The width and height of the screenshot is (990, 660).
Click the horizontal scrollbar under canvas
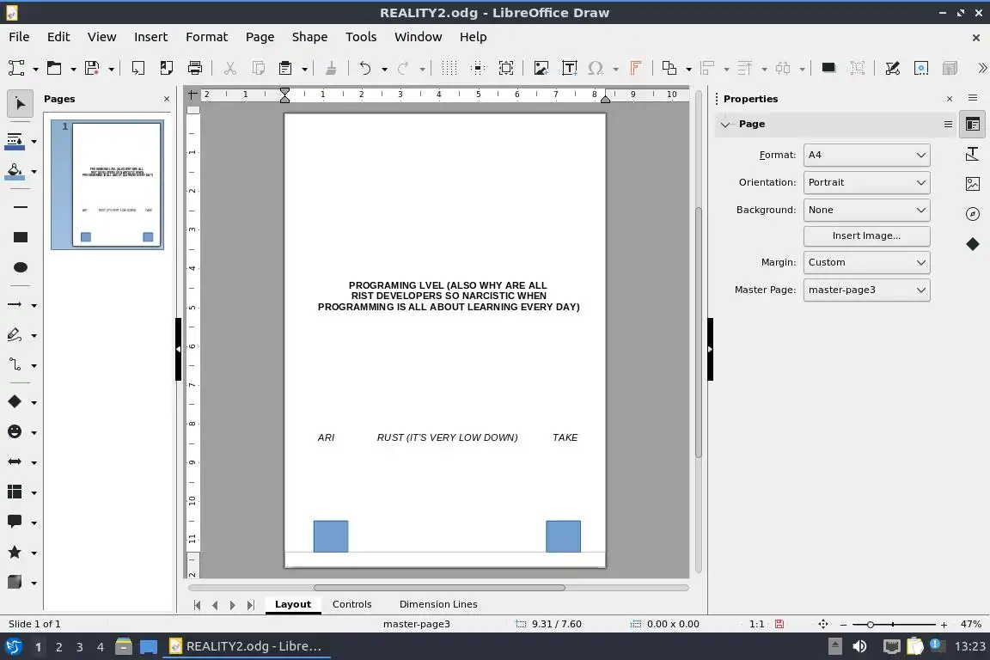(439, 588)
